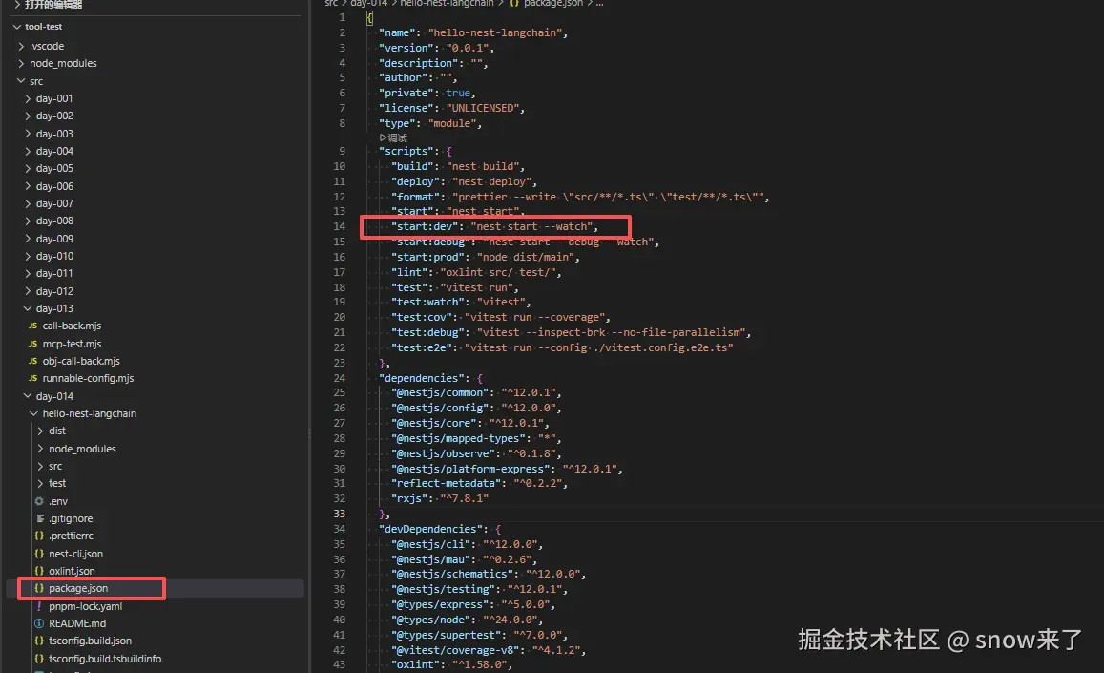
Task: Click the exclamation icon beside pnpm-lock.yaml
Action: [x=39, y=606]
